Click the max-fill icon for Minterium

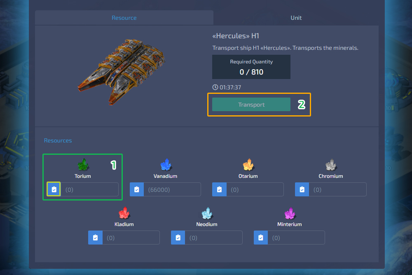click(261, 238)
